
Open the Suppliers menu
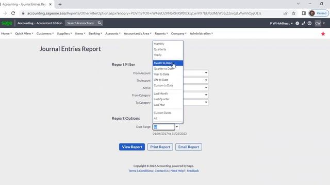[64, 33]
